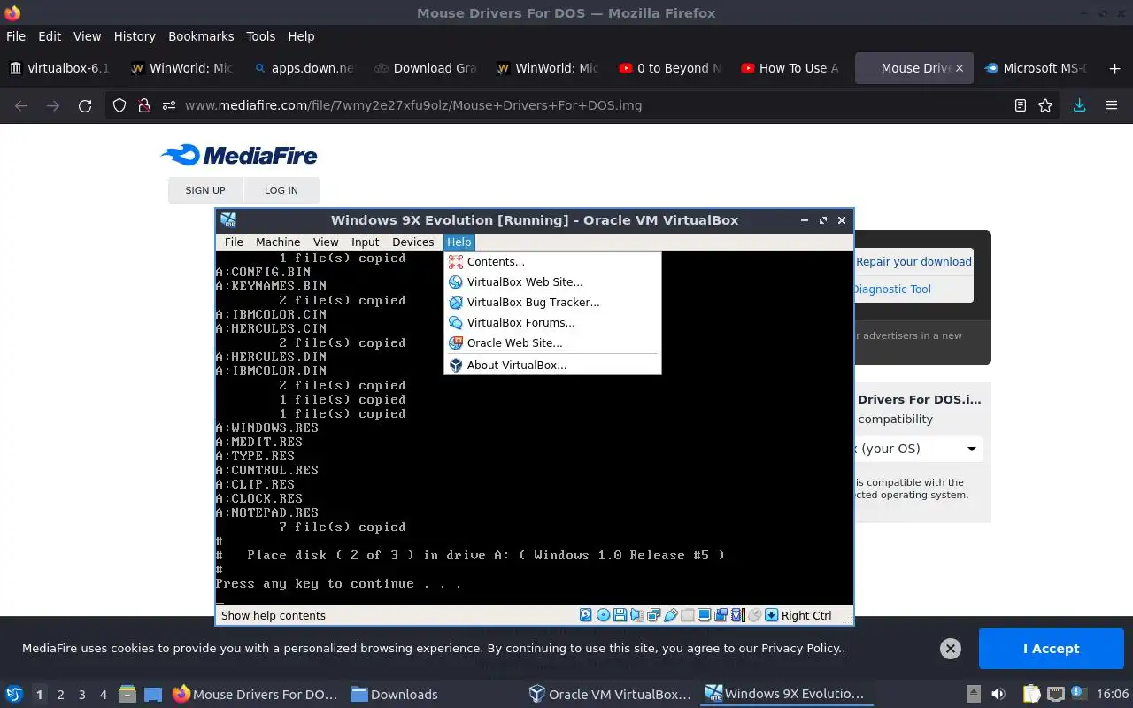
Task: Open Firefox Tools menu
Action: pyautogui.click(x=261, y=36)
